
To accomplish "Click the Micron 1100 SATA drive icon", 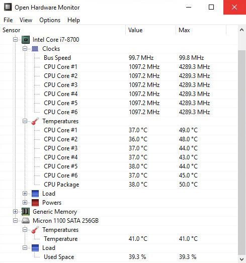I will pyautogui.click(x=26, y=221).
